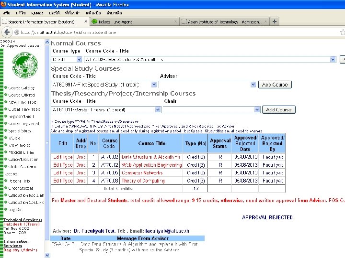Click green bullet beside Log Out

6,209
